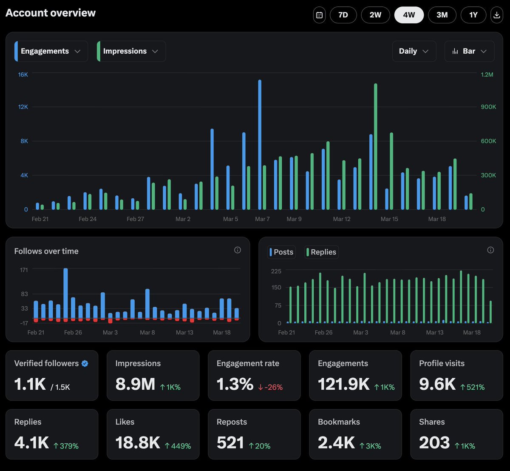Screen dimensions: 510x471
Task: Click the info icon on the Posts chart
Action: (490, 250)
